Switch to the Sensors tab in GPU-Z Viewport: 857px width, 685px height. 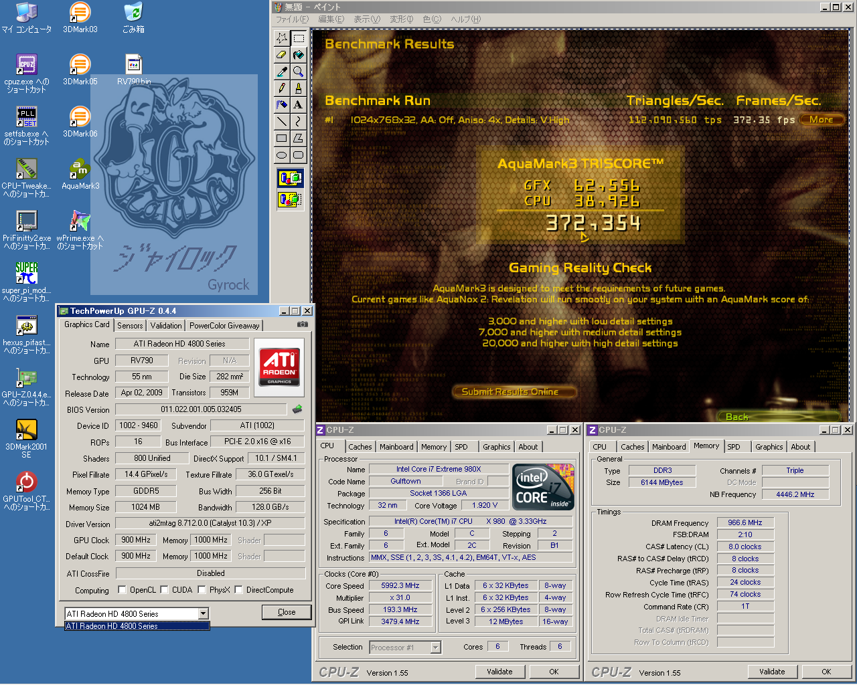(130, 326)
